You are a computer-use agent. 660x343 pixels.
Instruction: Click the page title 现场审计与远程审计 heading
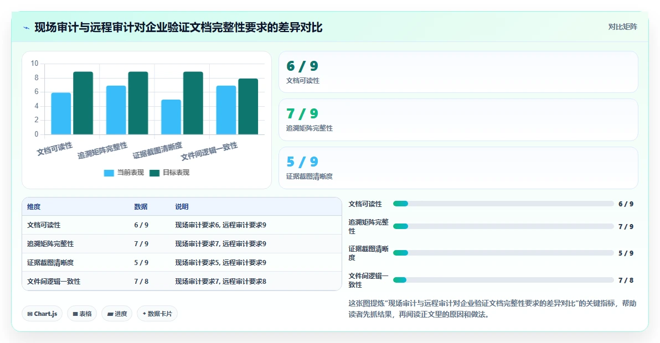(x=178, y=27)
